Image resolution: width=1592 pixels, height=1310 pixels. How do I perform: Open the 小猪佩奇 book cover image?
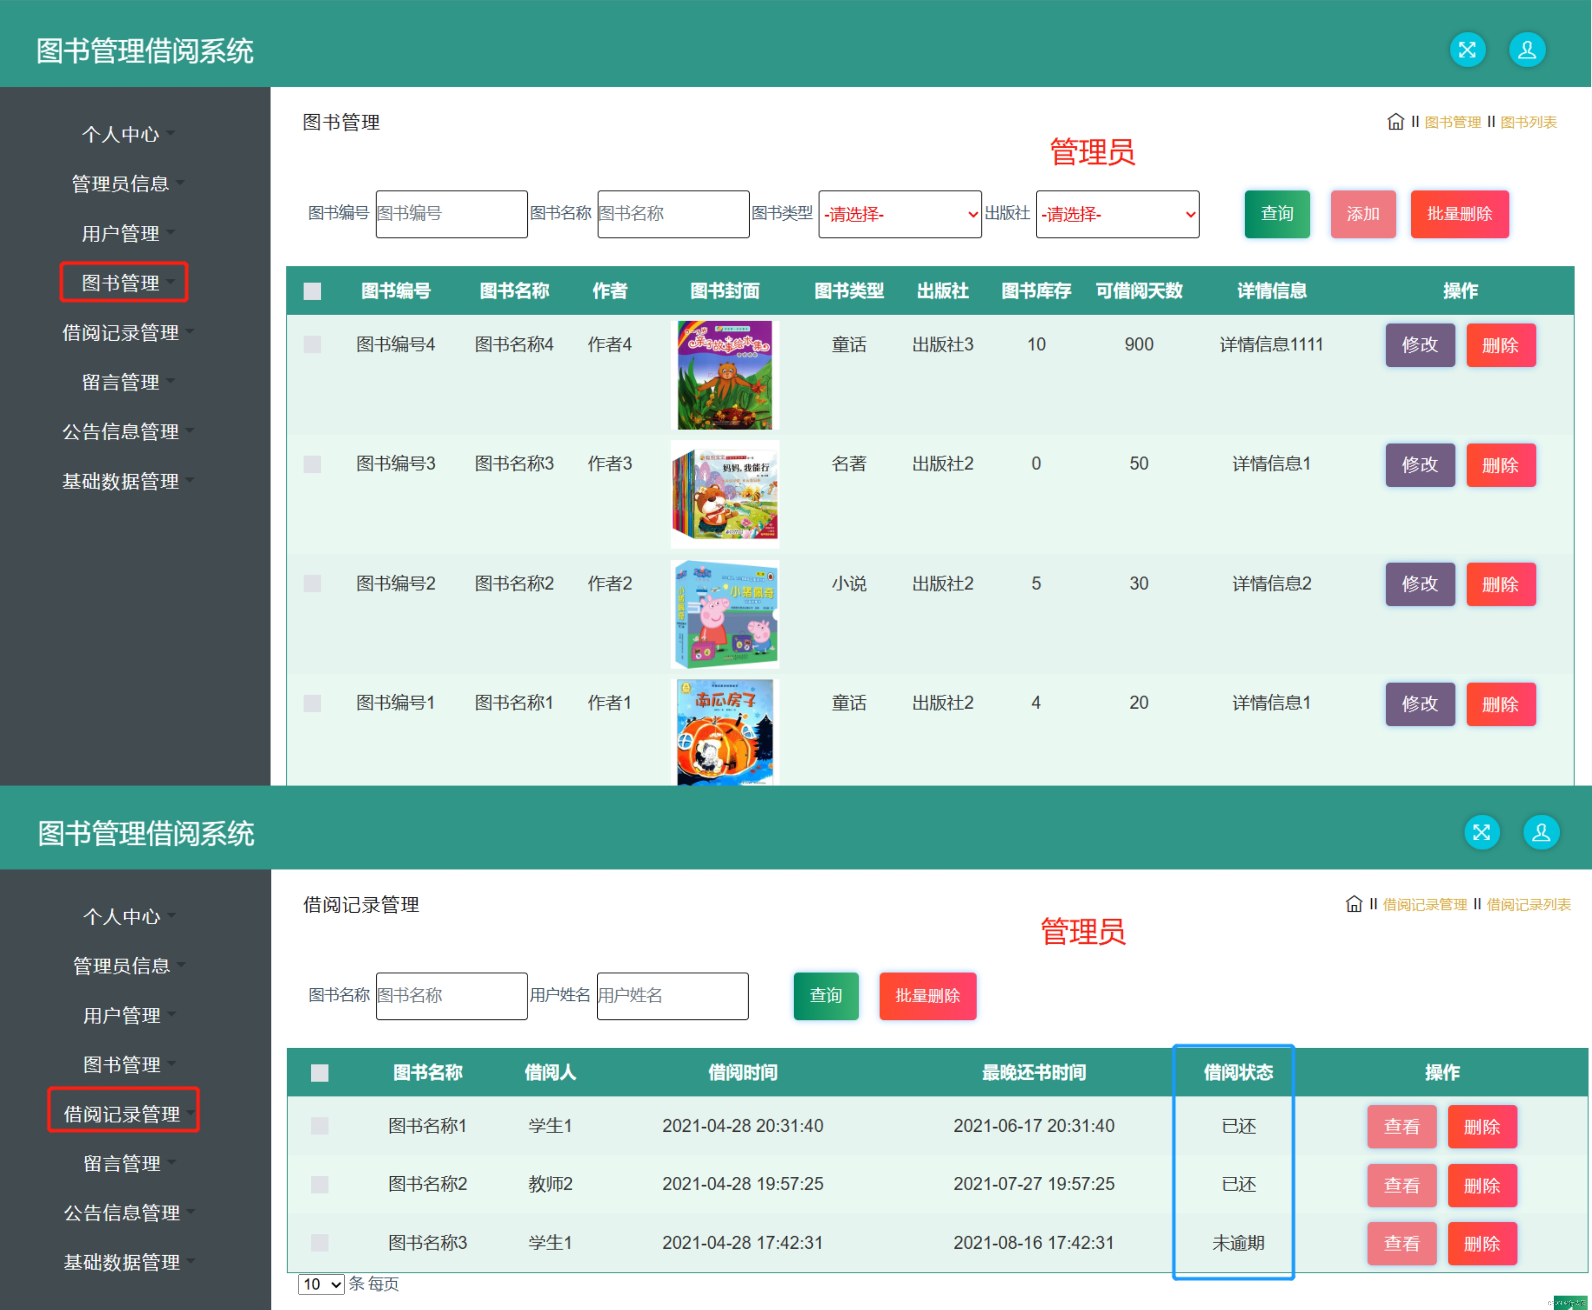[x=724, y=613]
